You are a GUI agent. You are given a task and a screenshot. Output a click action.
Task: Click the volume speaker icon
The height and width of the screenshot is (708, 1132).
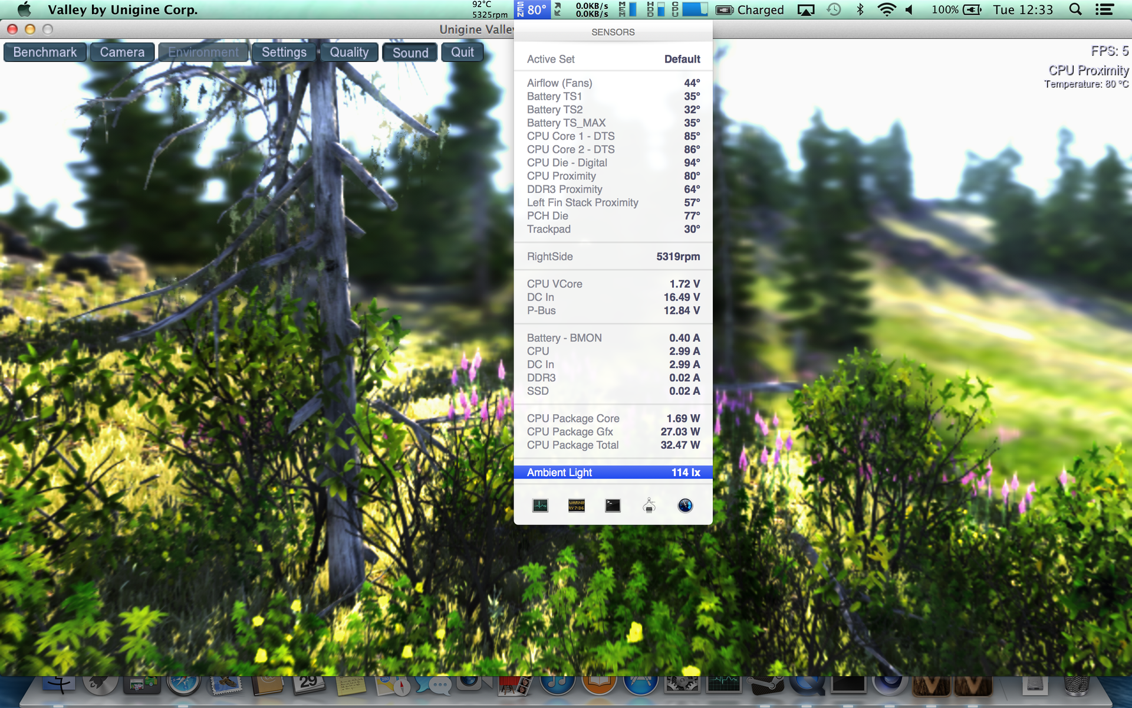909,9
